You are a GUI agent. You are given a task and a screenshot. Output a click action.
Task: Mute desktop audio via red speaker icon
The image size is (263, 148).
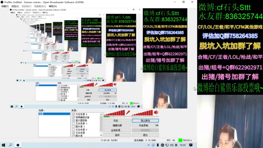tap(156, 112)
